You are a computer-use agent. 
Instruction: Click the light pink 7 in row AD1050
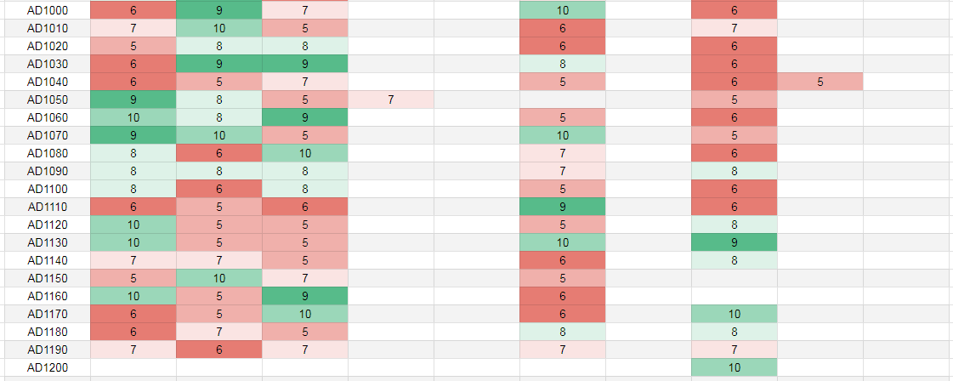pos(390,100)
